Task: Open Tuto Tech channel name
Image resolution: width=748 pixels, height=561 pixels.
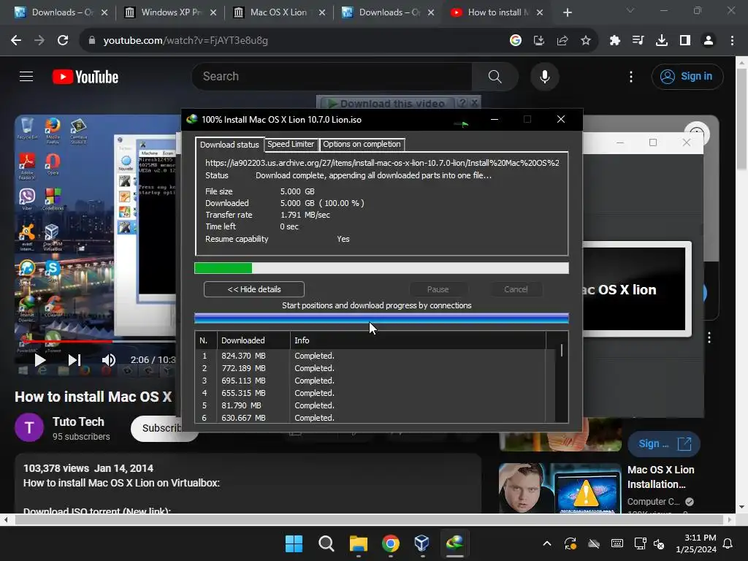Action: [x=78, y=421]
